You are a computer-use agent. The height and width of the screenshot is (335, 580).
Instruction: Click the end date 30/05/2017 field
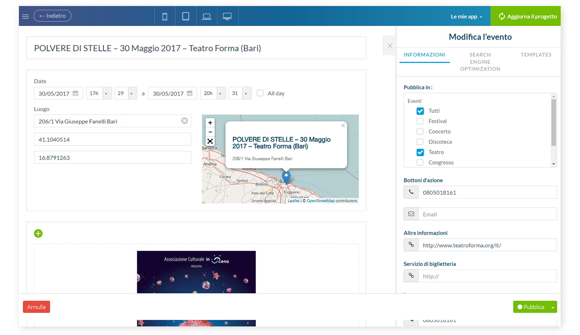[x=172, y=93]
